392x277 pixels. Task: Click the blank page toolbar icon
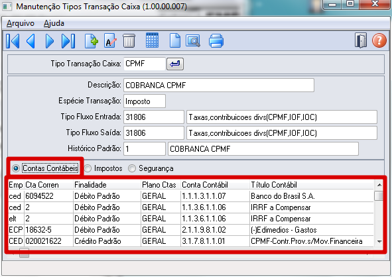174,40
